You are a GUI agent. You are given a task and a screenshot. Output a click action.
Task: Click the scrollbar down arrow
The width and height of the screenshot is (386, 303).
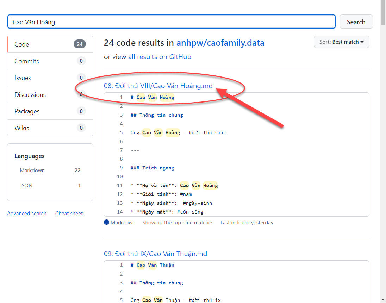383,300
